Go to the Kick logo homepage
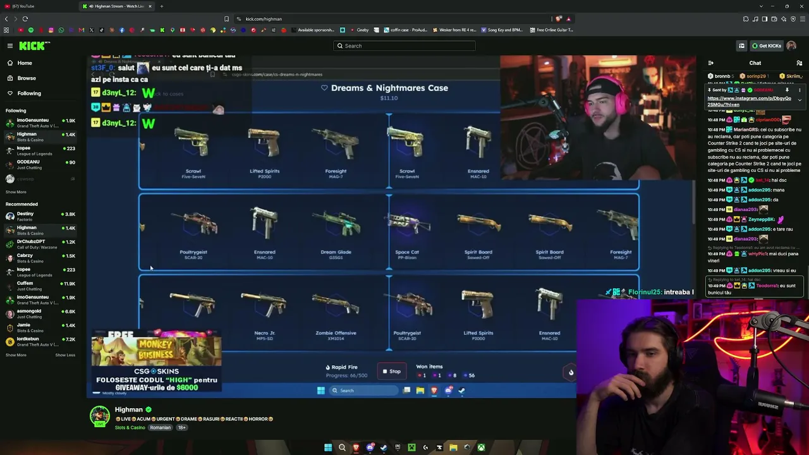The width and height of the screenshot is (809, 455). [x=32, y=45]
